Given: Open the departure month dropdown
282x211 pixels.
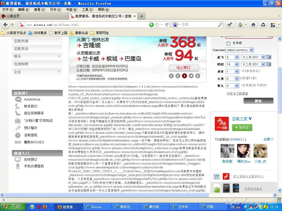Looking at the screenshot, I should [253, 57].
